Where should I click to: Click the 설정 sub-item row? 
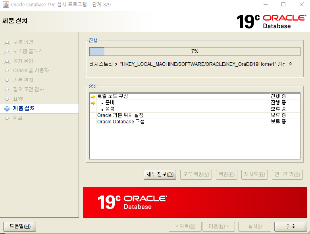(195, 109)
